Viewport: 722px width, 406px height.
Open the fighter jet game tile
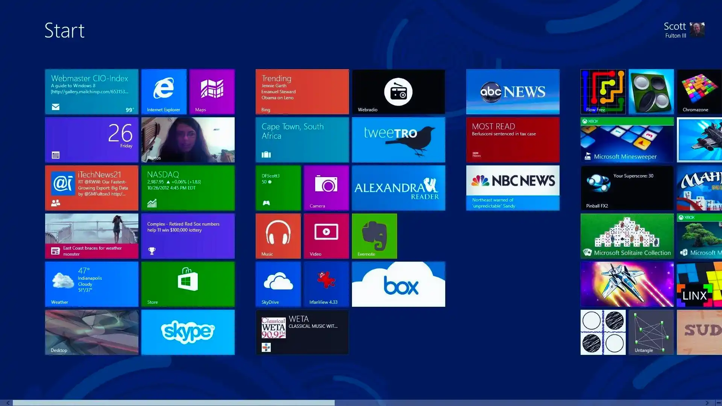(699, 140)
